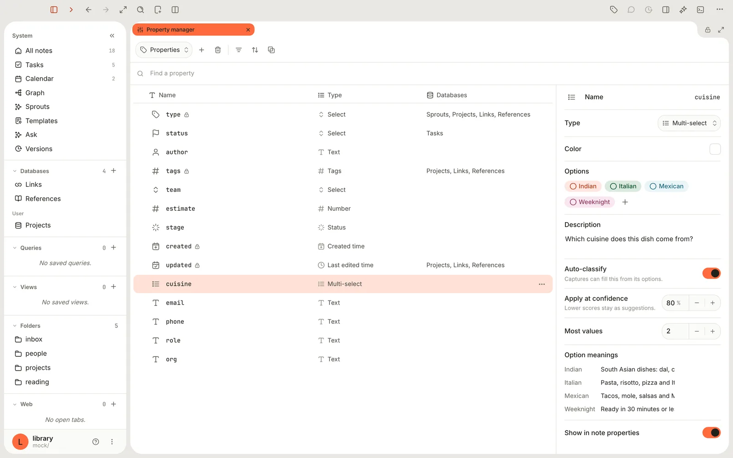Select the Indian option chip
Viewport: 733px width, 458px height.
point(583,186)
